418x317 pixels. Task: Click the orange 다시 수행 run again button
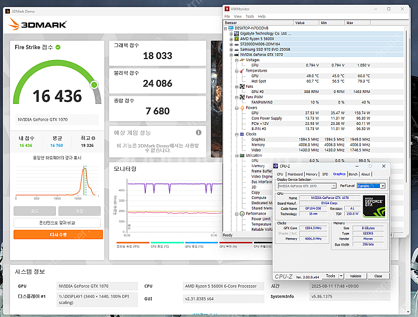(x=58, y=234)
